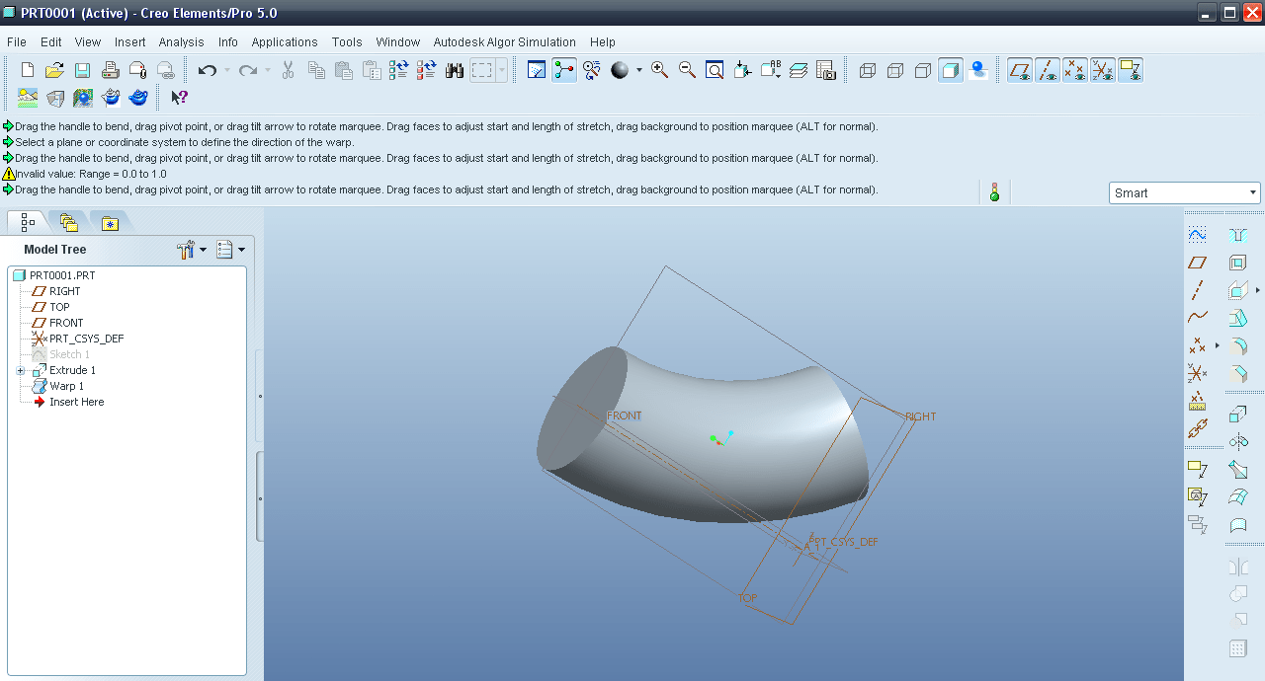This screenshot has width=1265, height=681.
Task: Zoom out with the minus magnifier
Action: [x=687, y=70]
